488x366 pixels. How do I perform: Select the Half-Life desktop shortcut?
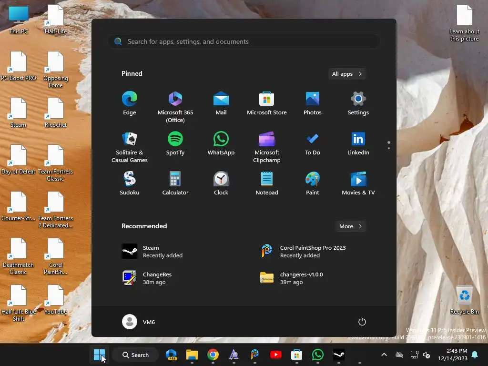coord(56,19)
